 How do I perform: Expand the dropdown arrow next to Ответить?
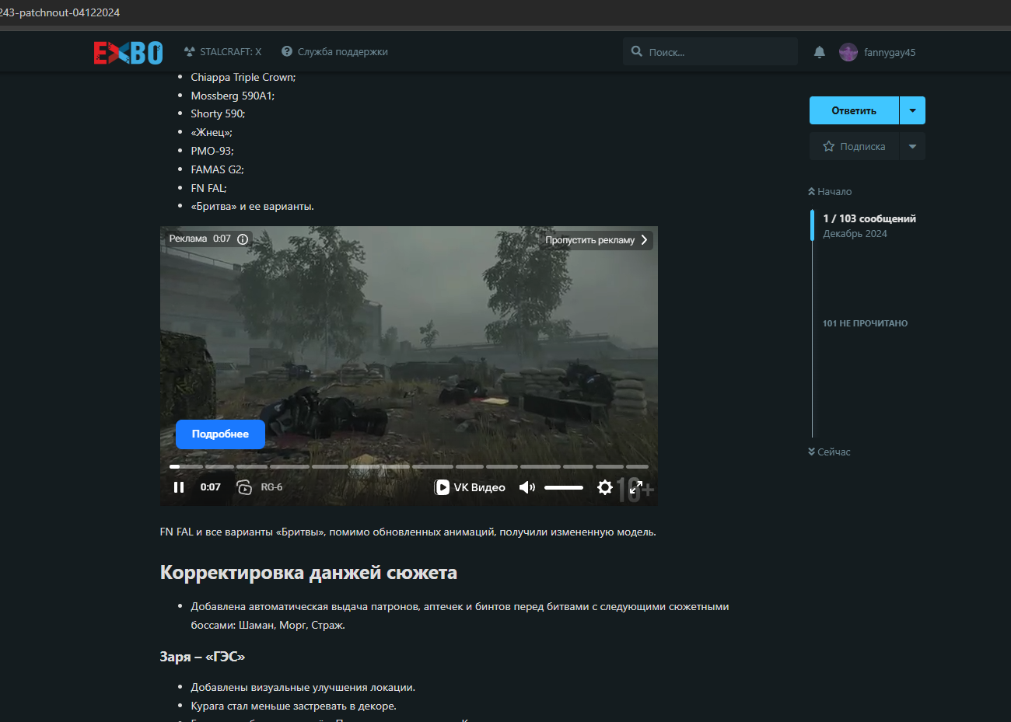tap(912, 110)
